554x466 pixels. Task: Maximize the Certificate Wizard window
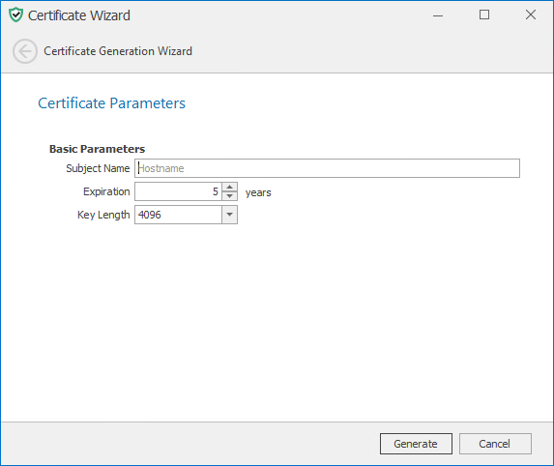coord(484,15)
